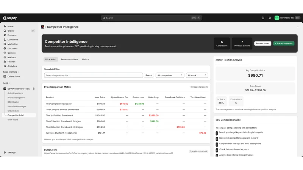Switch to the History tab
Viewport: 303px width, 170px height.
(x=86, y=59)
